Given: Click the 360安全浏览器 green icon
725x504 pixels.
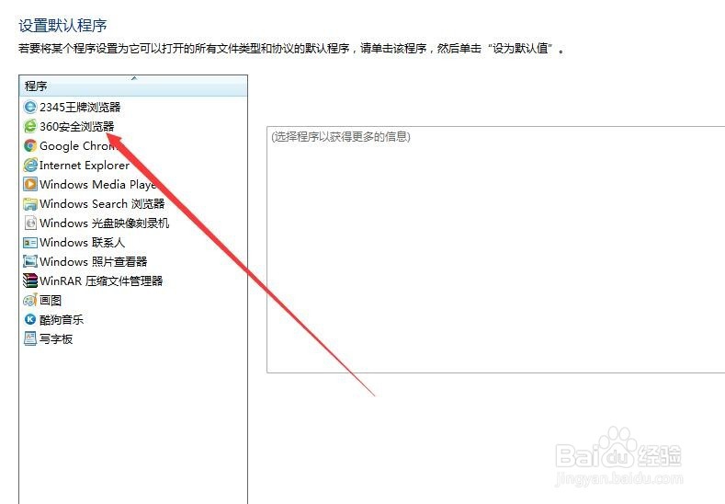Looking at the screenshot, I should [x=30, y=126].
